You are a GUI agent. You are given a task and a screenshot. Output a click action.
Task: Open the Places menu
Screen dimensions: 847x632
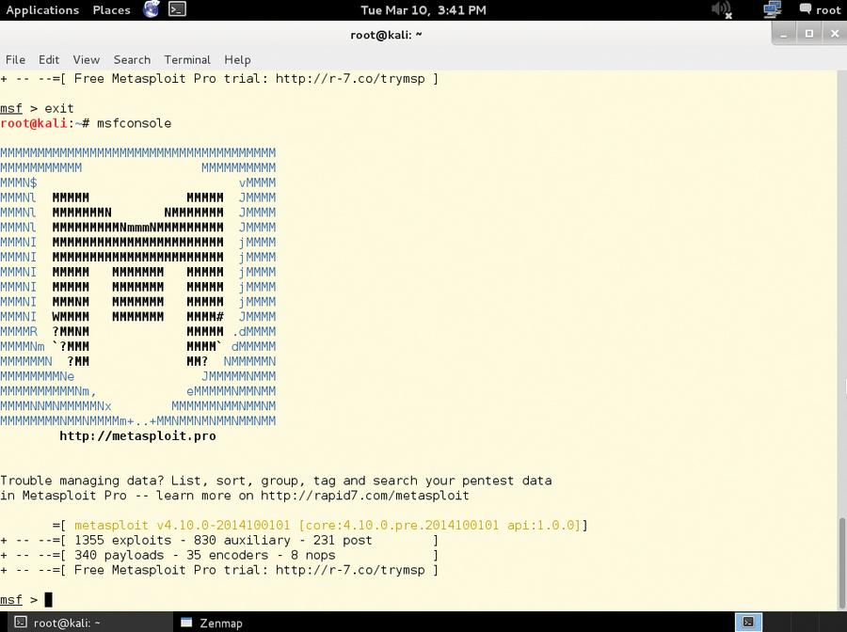coord(111,9)
